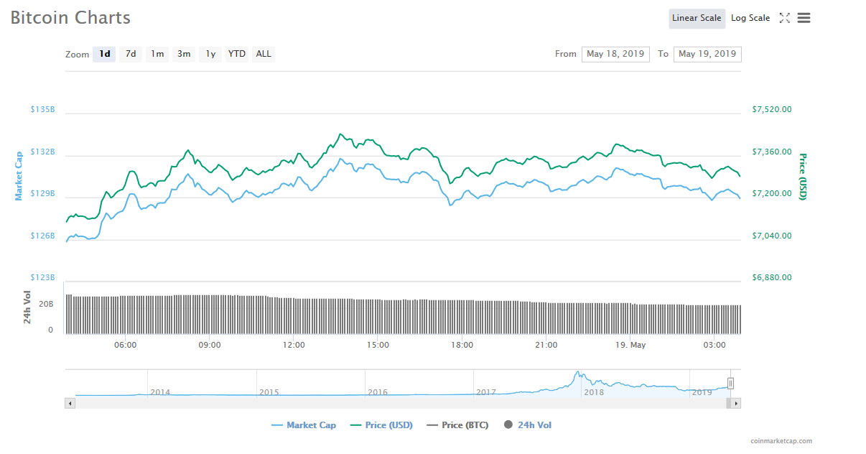The width and height of the screenshot is (866, 454).
Task: Edit the To date field
Action: coord(707,54)
